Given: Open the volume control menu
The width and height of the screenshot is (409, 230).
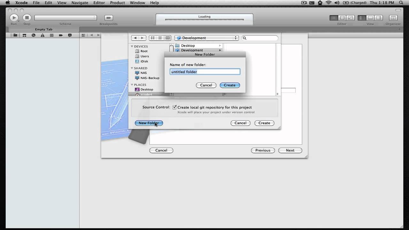Looking at the screenshot, I should [x=337, y=3].
